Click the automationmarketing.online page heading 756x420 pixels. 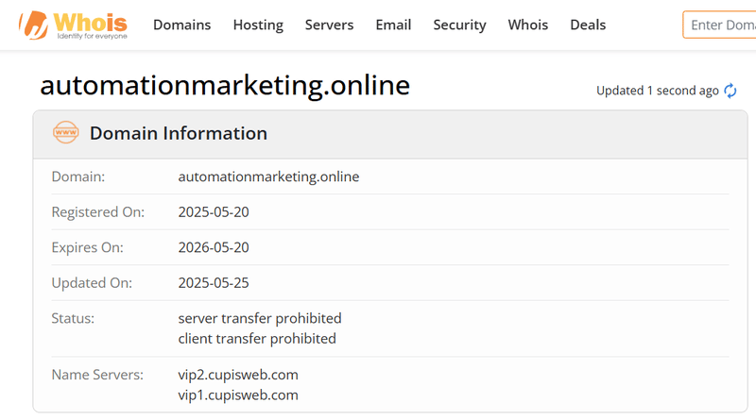(225, 85)
